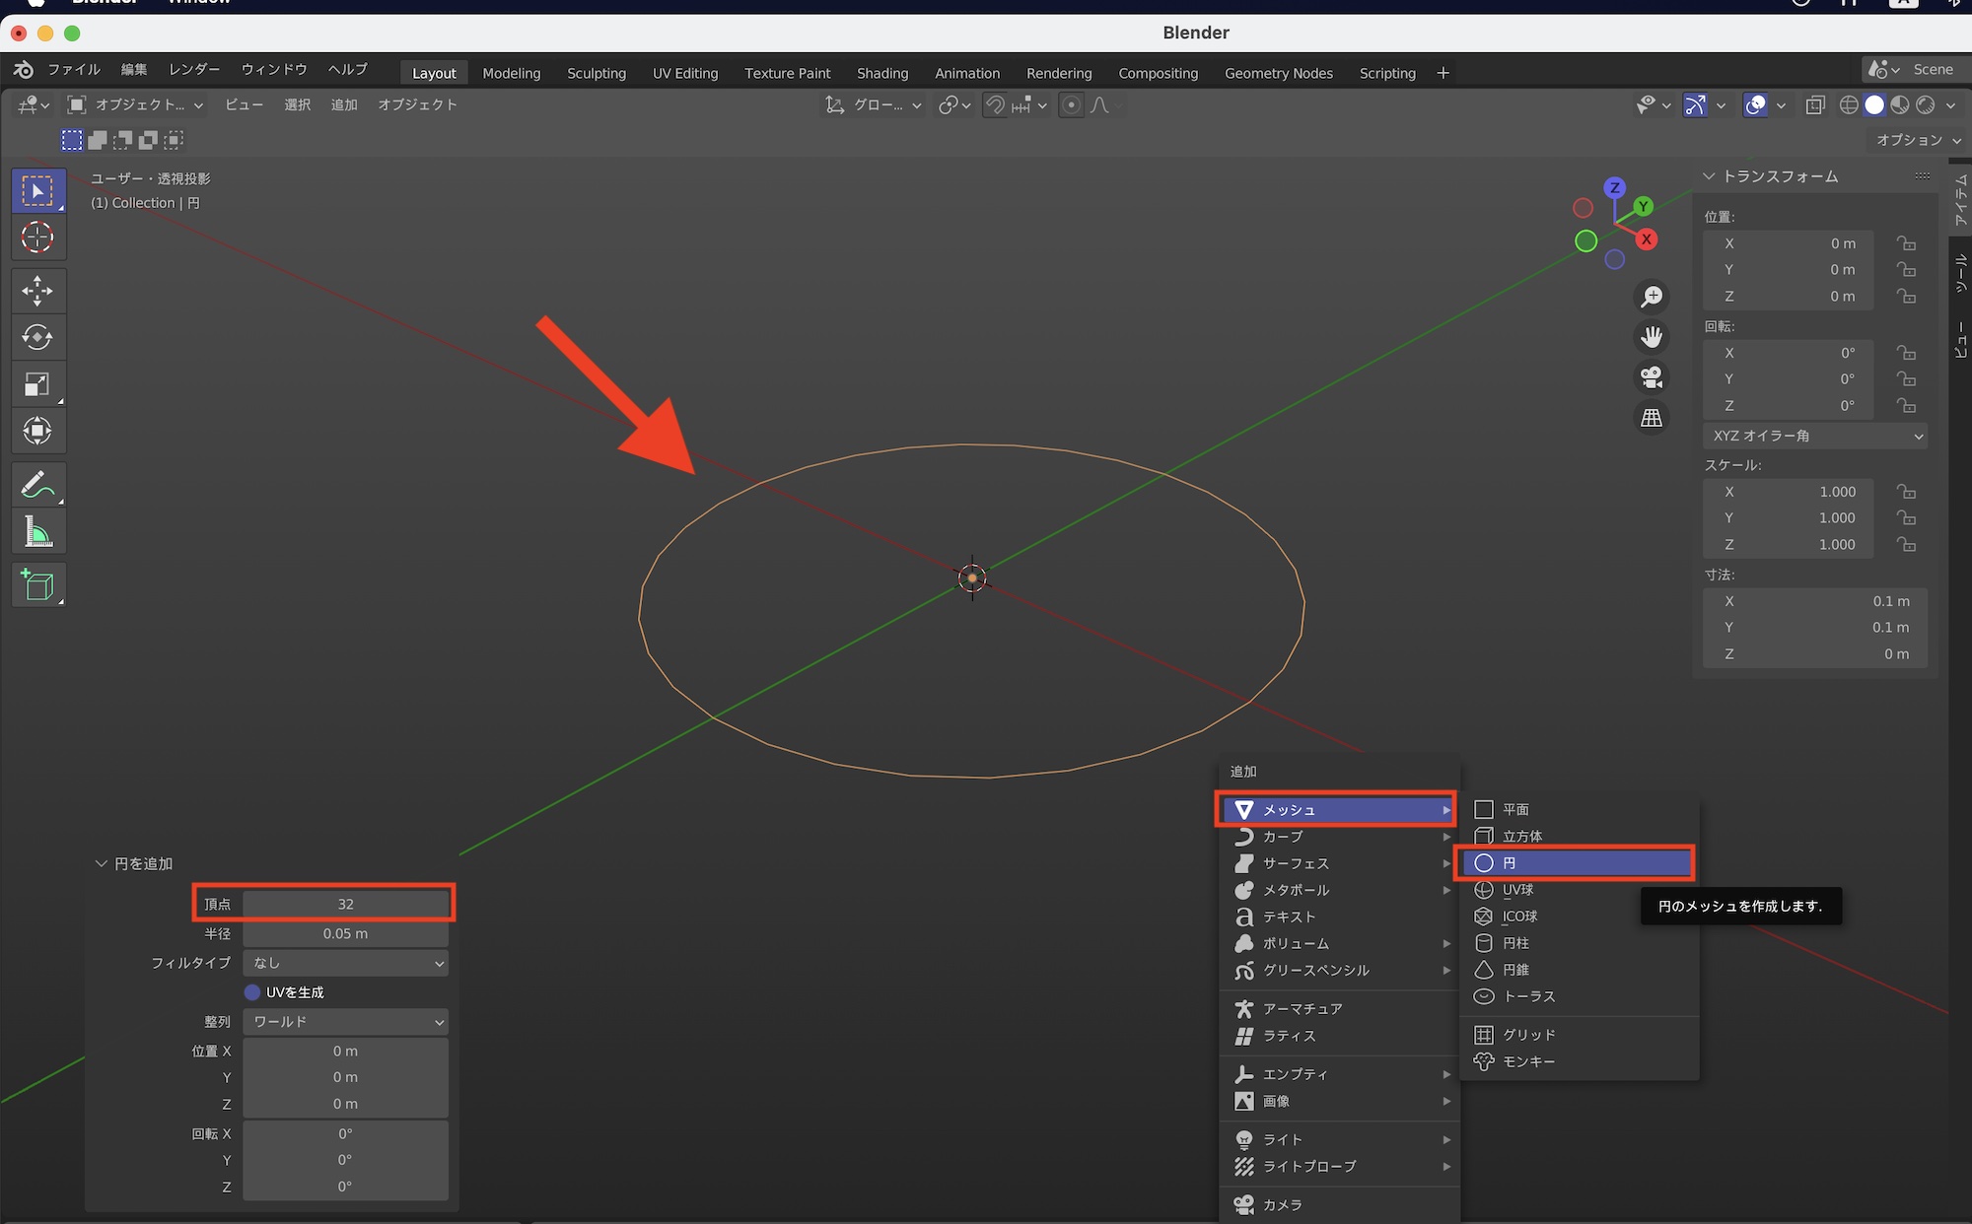Toggle position X lock icon

click(1906, 243)
